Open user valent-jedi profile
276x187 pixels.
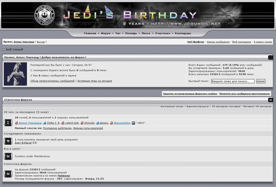(72, 123)
